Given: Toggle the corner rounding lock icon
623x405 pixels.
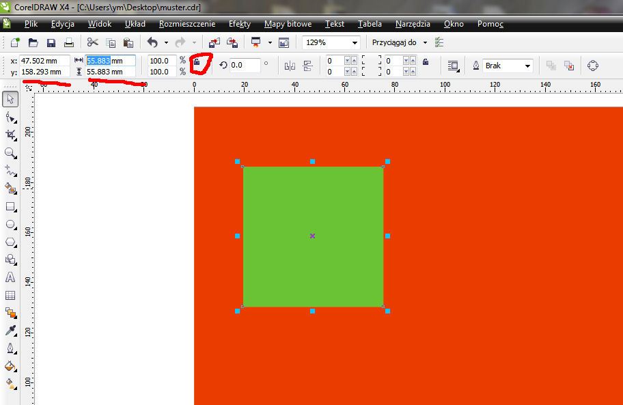Looking at the screenshot, I should pyautogui.click(x=425, y=61).
